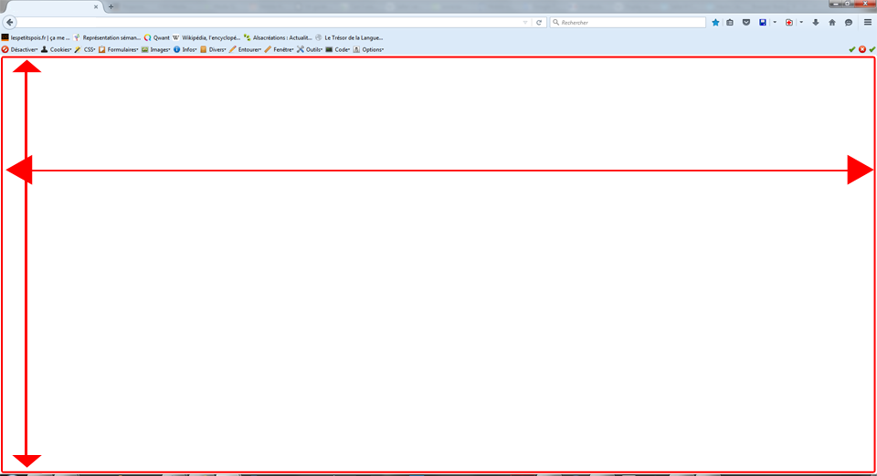Viewport: 877px width, 476px height.
Task: Open the Images web developer menu
Action: pyautogui.click(x=155, y=49)
